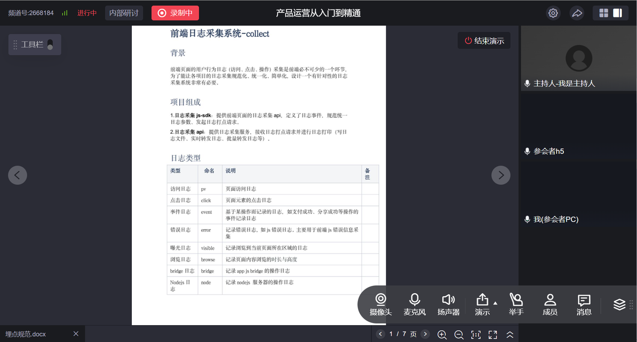Click the 工具栏 drag handle dots
Screen dimensions: 637x342
pos(15,45)
